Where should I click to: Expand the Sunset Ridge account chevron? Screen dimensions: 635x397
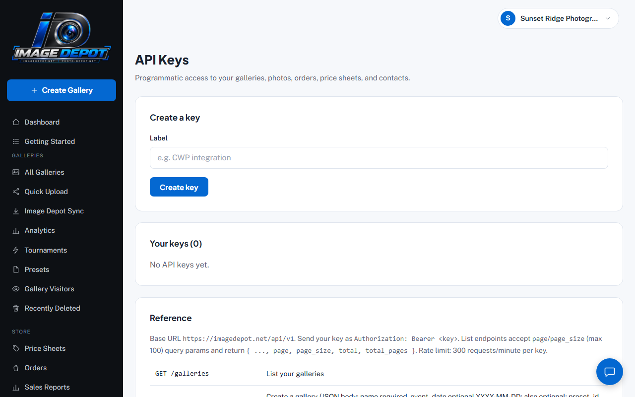coord(608,18)
